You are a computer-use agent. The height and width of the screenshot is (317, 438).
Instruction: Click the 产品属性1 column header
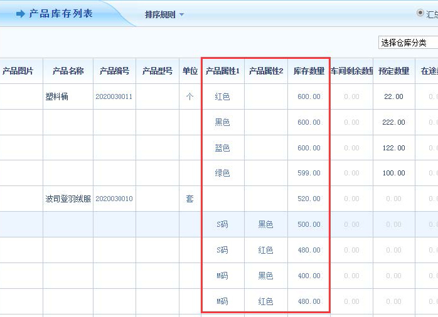223,71
